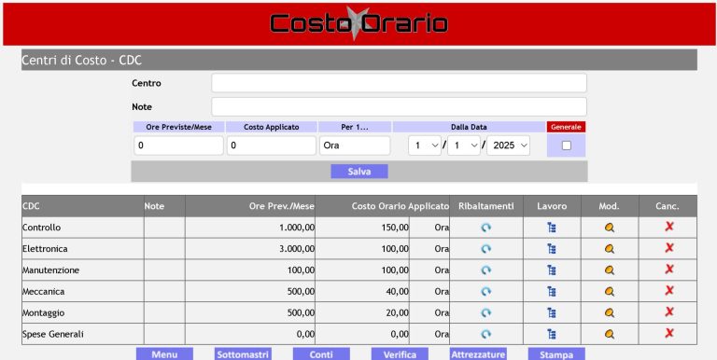The width and height of the screenshot is (717, 360).
Task: Open Ribaltamenti for the Spese Generali row
Action: 486,334
